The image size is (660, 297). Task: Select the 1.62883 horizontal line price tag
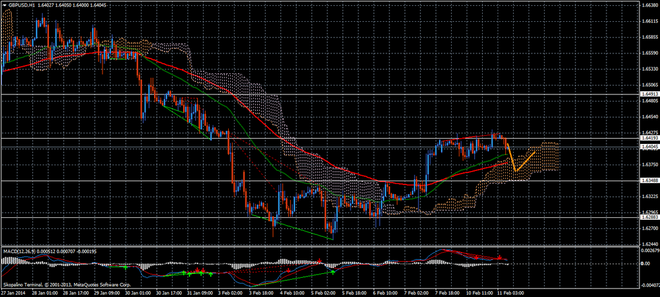[648, 217]
